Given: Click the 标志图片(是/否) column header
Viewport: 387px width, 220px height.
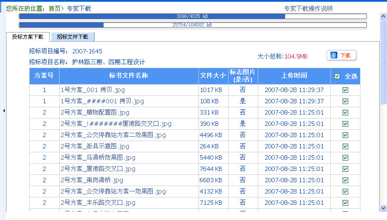Looking at the screenshot, I should coord(243,76).
